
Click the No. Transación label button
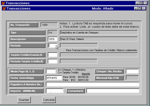tap(24, 25)
